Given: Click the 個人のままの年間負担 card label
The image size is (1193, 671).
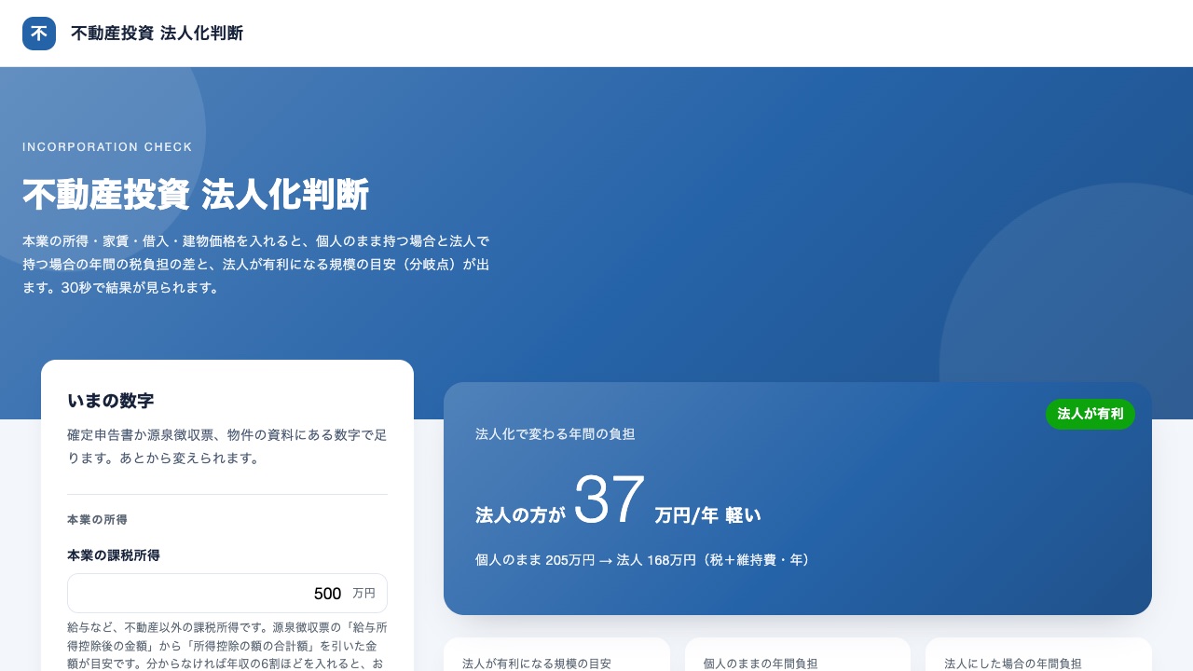Looking at the screenshot, I should 761,664.
